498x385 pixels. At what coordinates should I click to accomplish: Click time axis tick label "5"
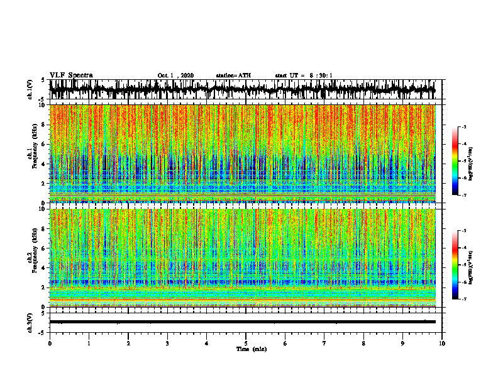coord(246,343)
